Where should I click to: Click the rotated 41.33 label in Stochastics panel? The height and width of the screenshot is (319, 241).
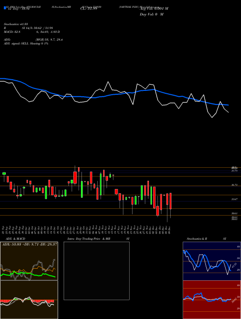[x=234, y=265]
